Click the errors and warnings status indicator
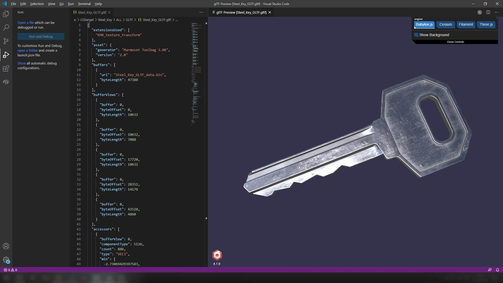This screenshot has height=283, width=503. pos(10,270)
